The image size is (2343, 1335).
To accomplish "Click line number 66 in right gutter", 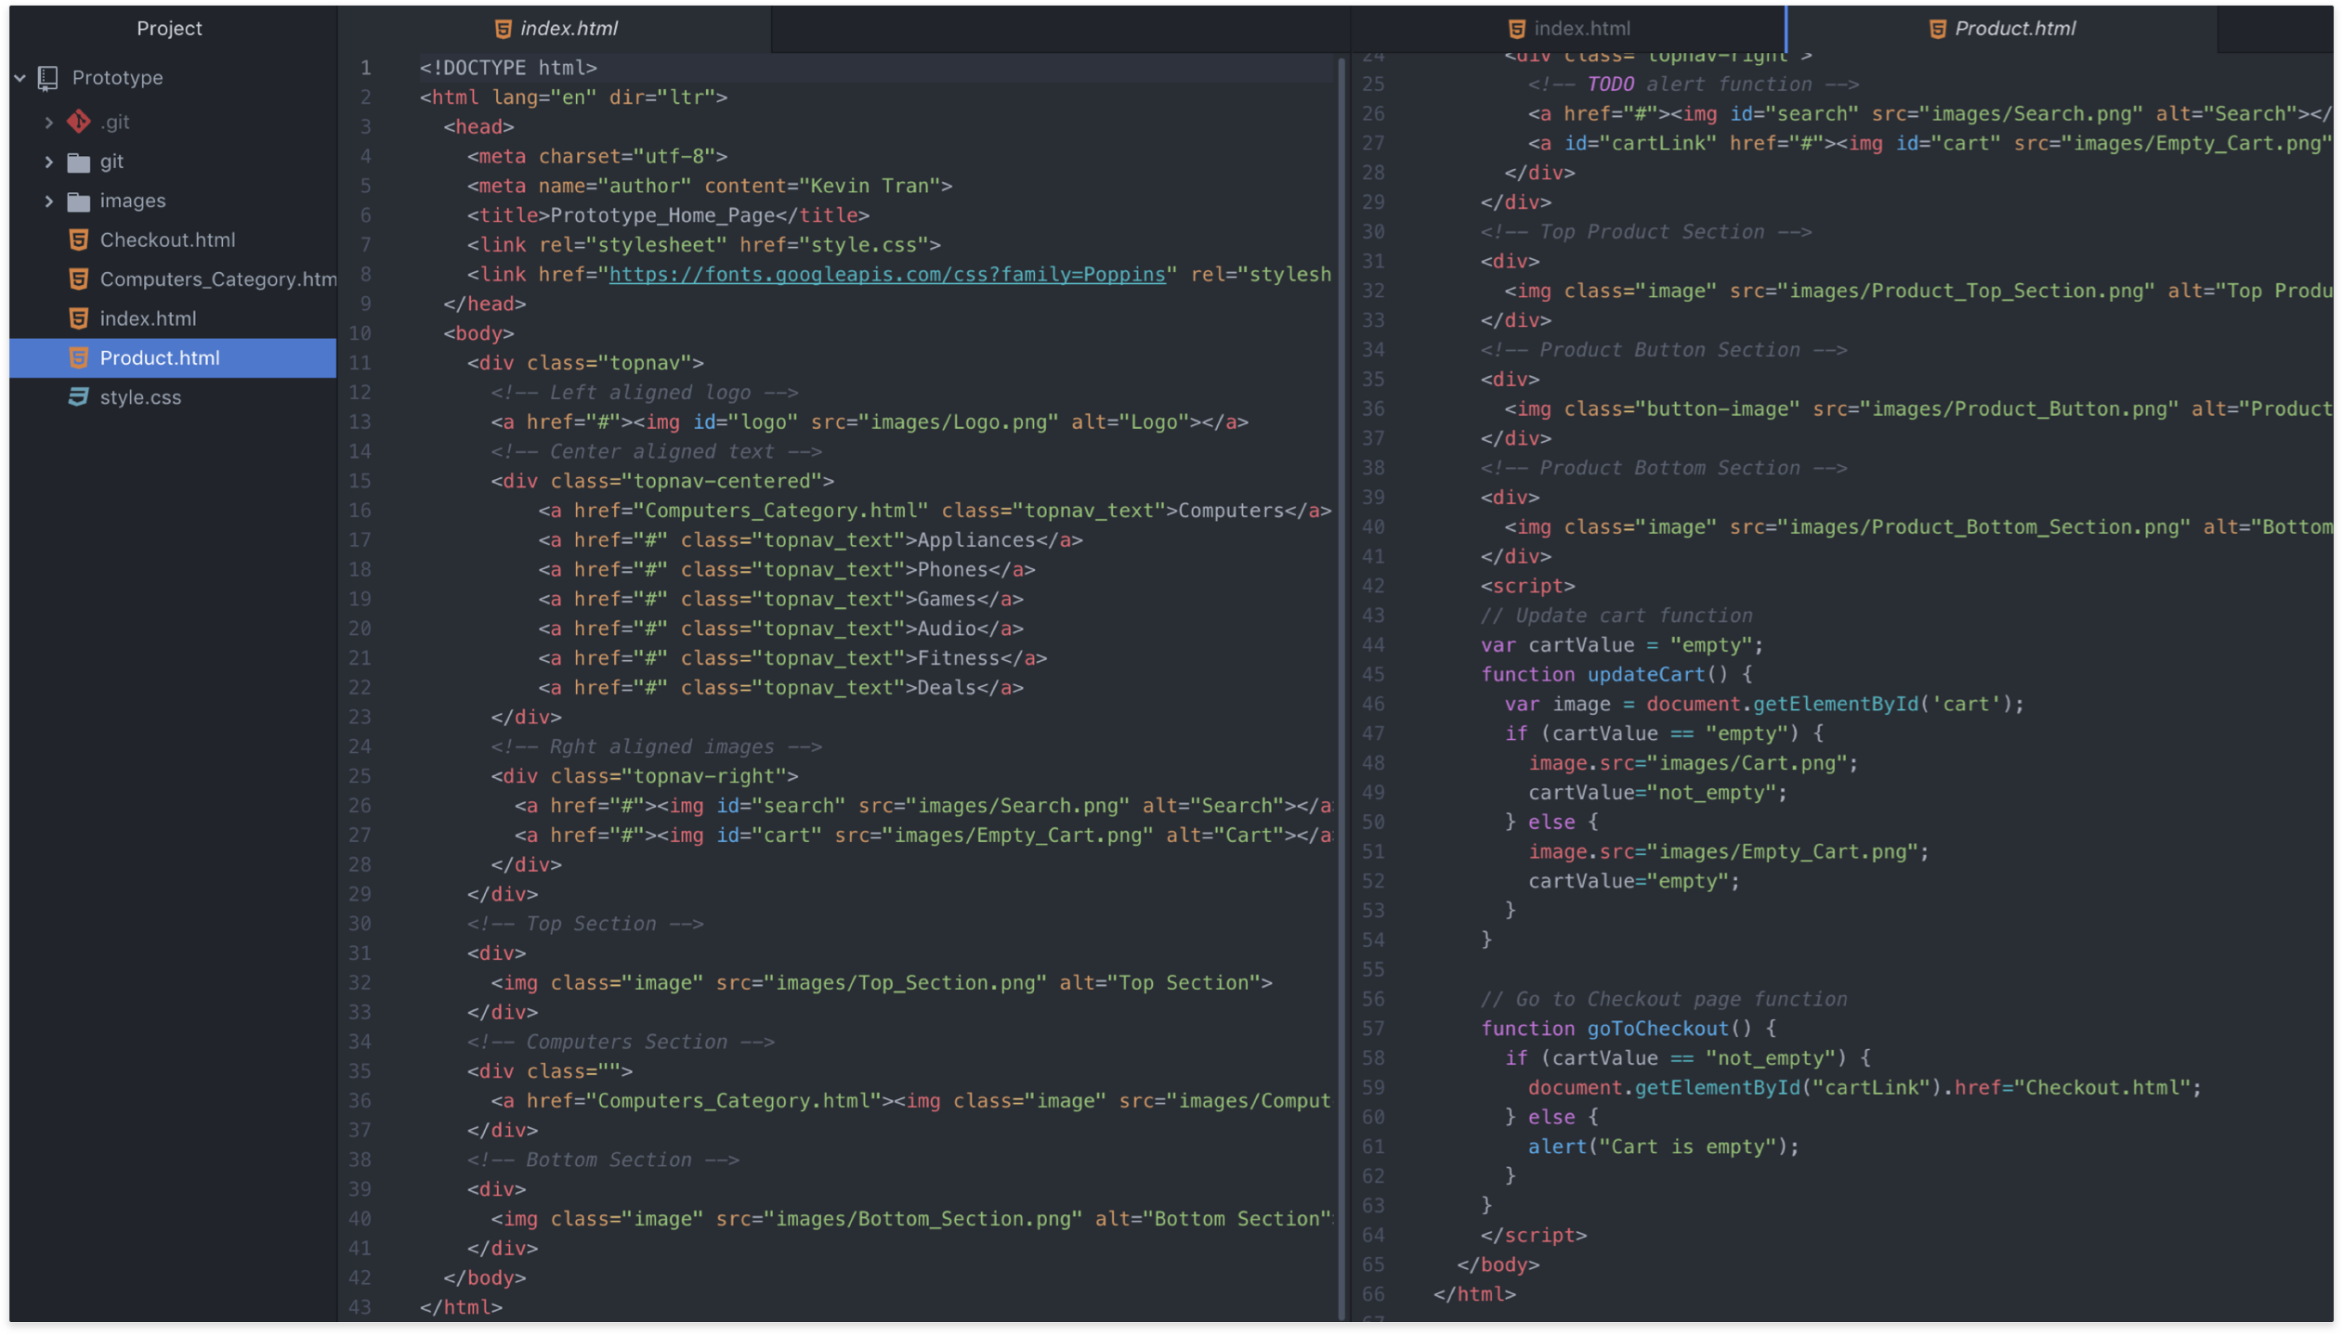I will tap(1373, 1294).
